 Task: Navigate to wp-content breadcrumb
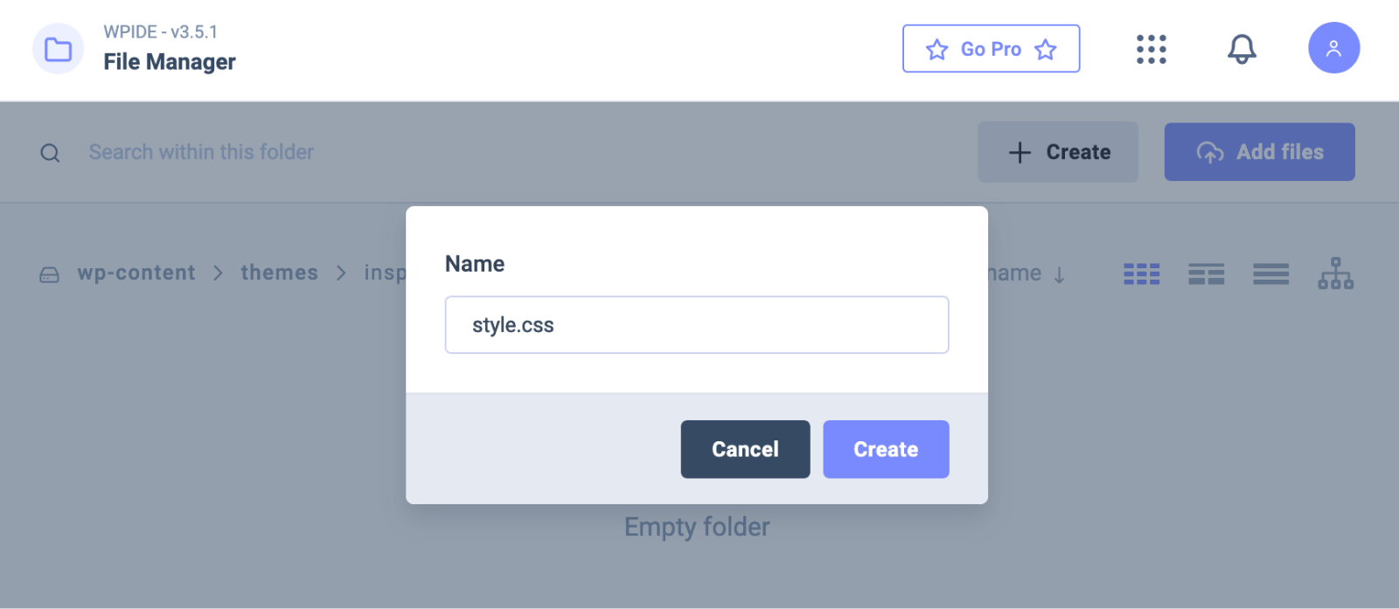tap(136, 273)
